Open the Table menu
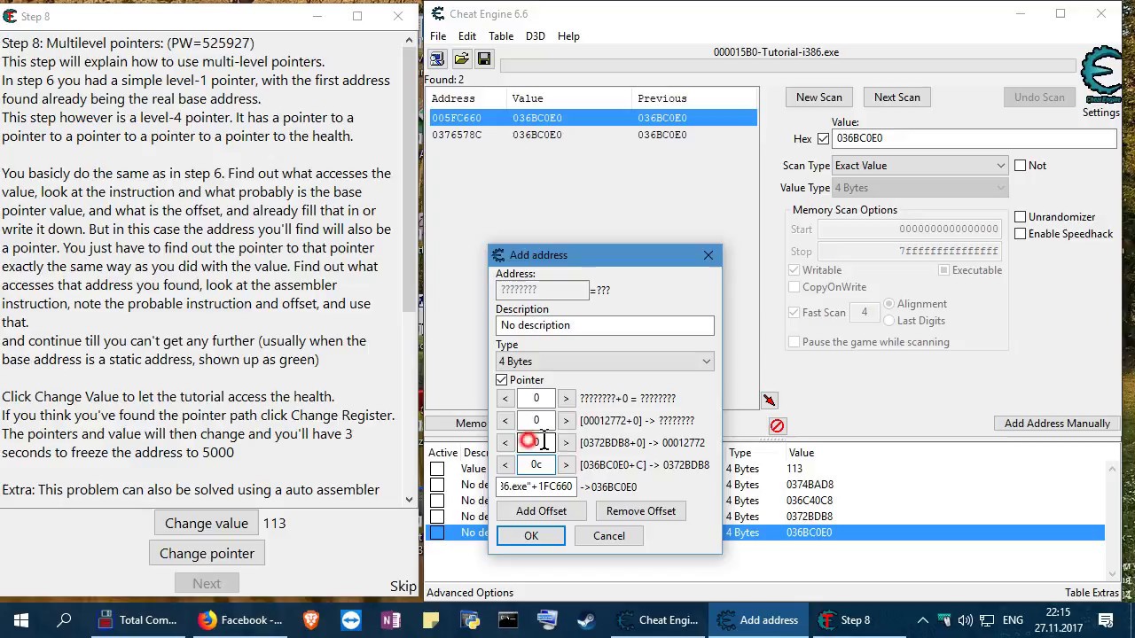This screenshot has width=1135, height=638. (501, 36)
